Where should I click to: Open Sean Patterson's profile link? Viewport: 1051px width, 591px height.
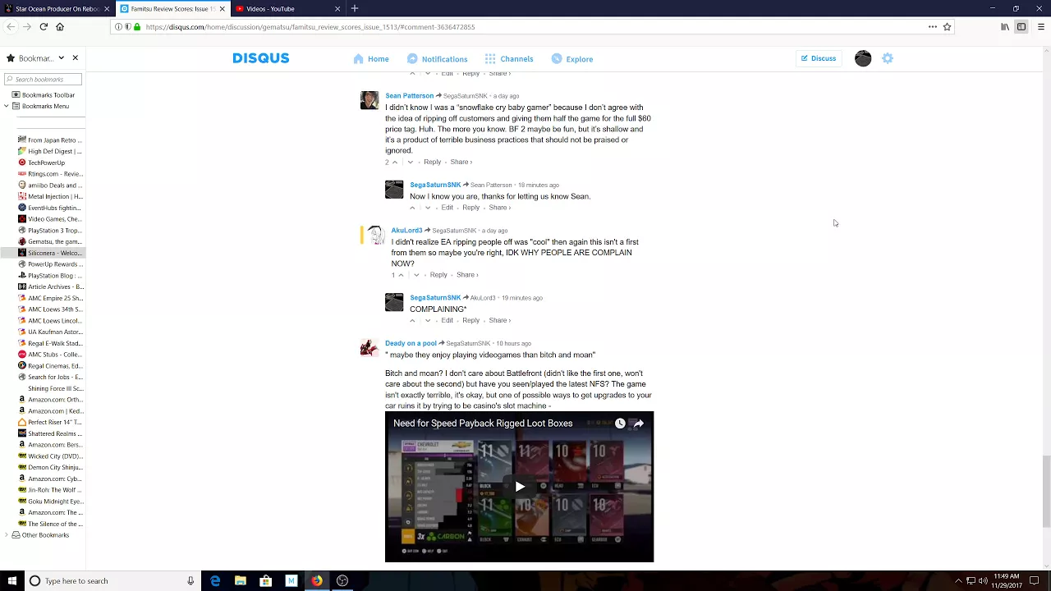(409, 96)
